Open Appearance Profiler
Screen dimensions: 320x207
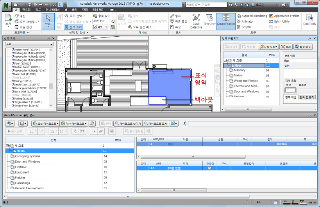[284, 16]
